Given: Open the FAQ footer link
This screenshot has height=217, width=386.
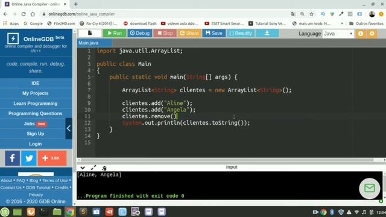Looking at the screenshot, I should point(21,180).
